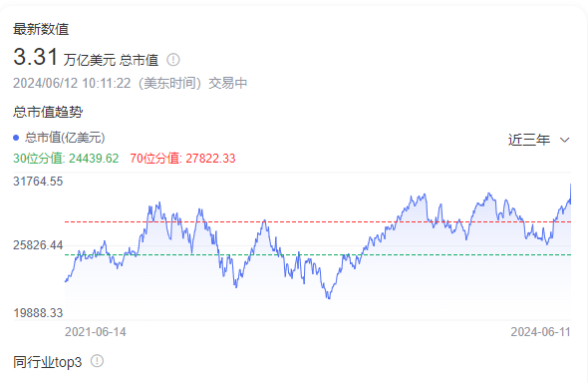Viewport: 588px width, 383px height.
Task: Click the 总市值趋势 section heading
Action: pyautogui.click(x=48, y=112)
